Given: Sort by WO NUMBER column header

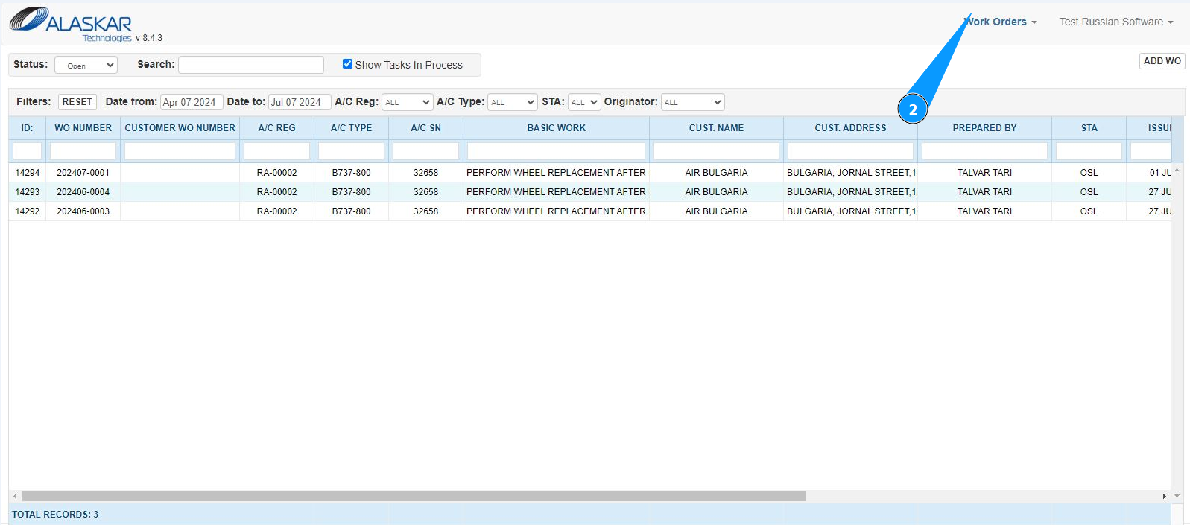Looking at the screenshot, I should 83,128.
